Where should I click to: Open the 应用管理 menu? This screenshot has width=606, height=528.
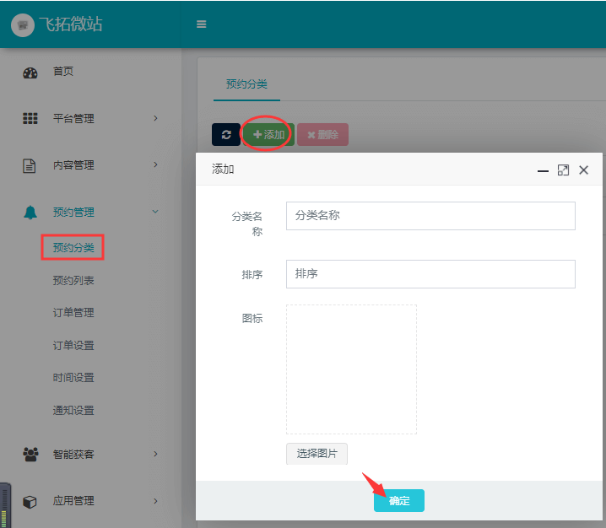coord(73,501)
